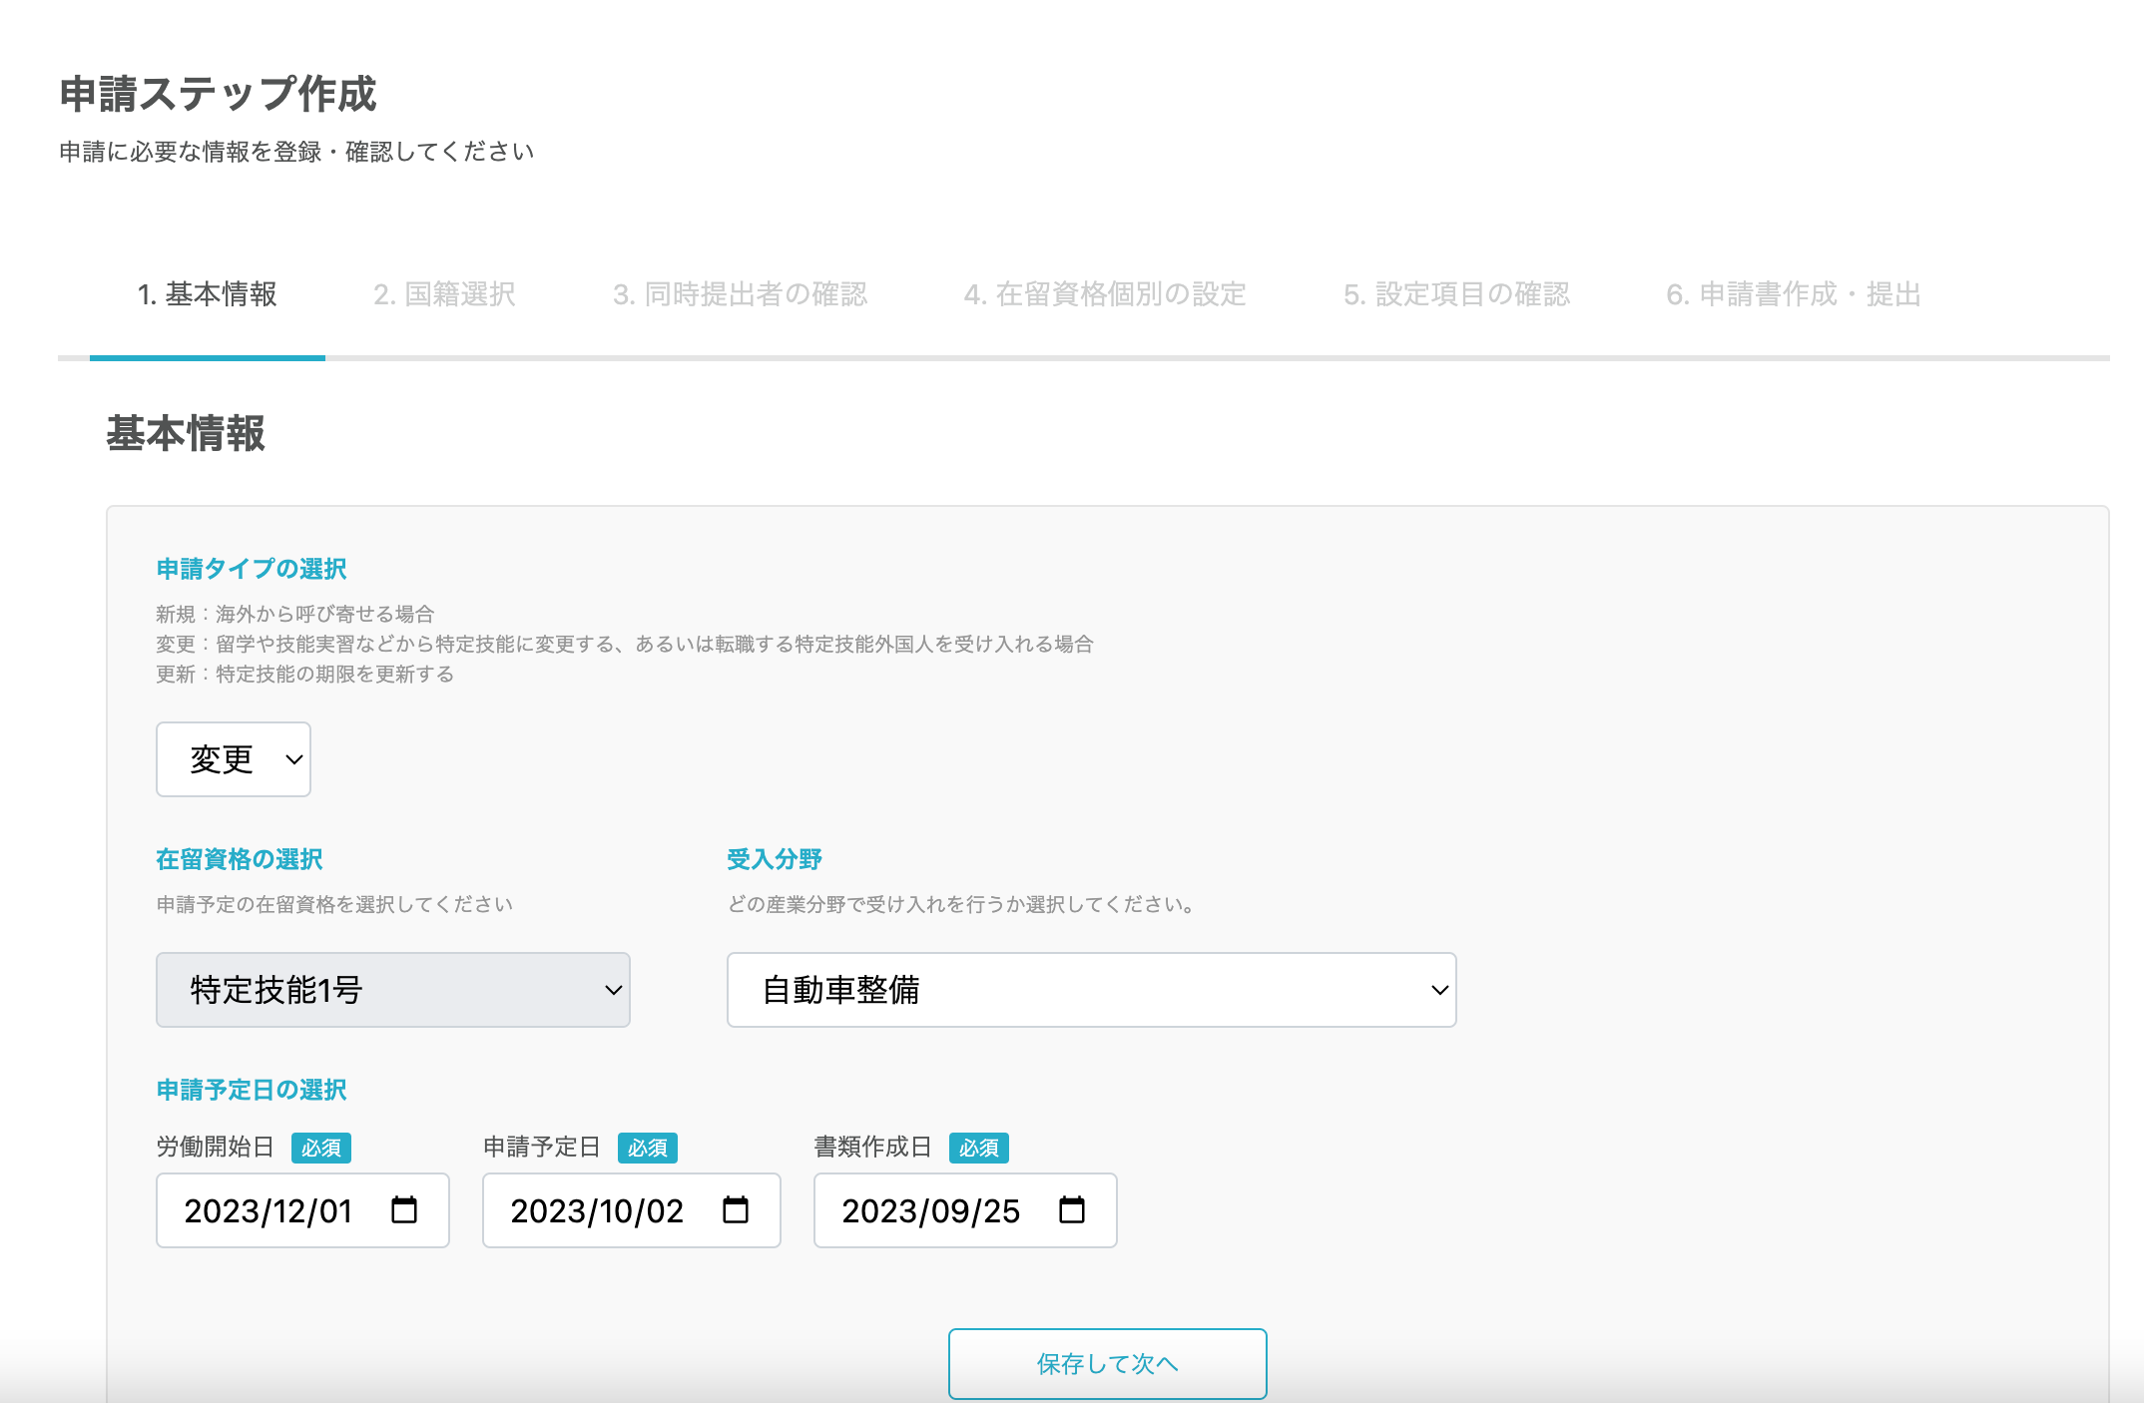Click the 2023/10/02 date input field

(x=597, y=1210)
